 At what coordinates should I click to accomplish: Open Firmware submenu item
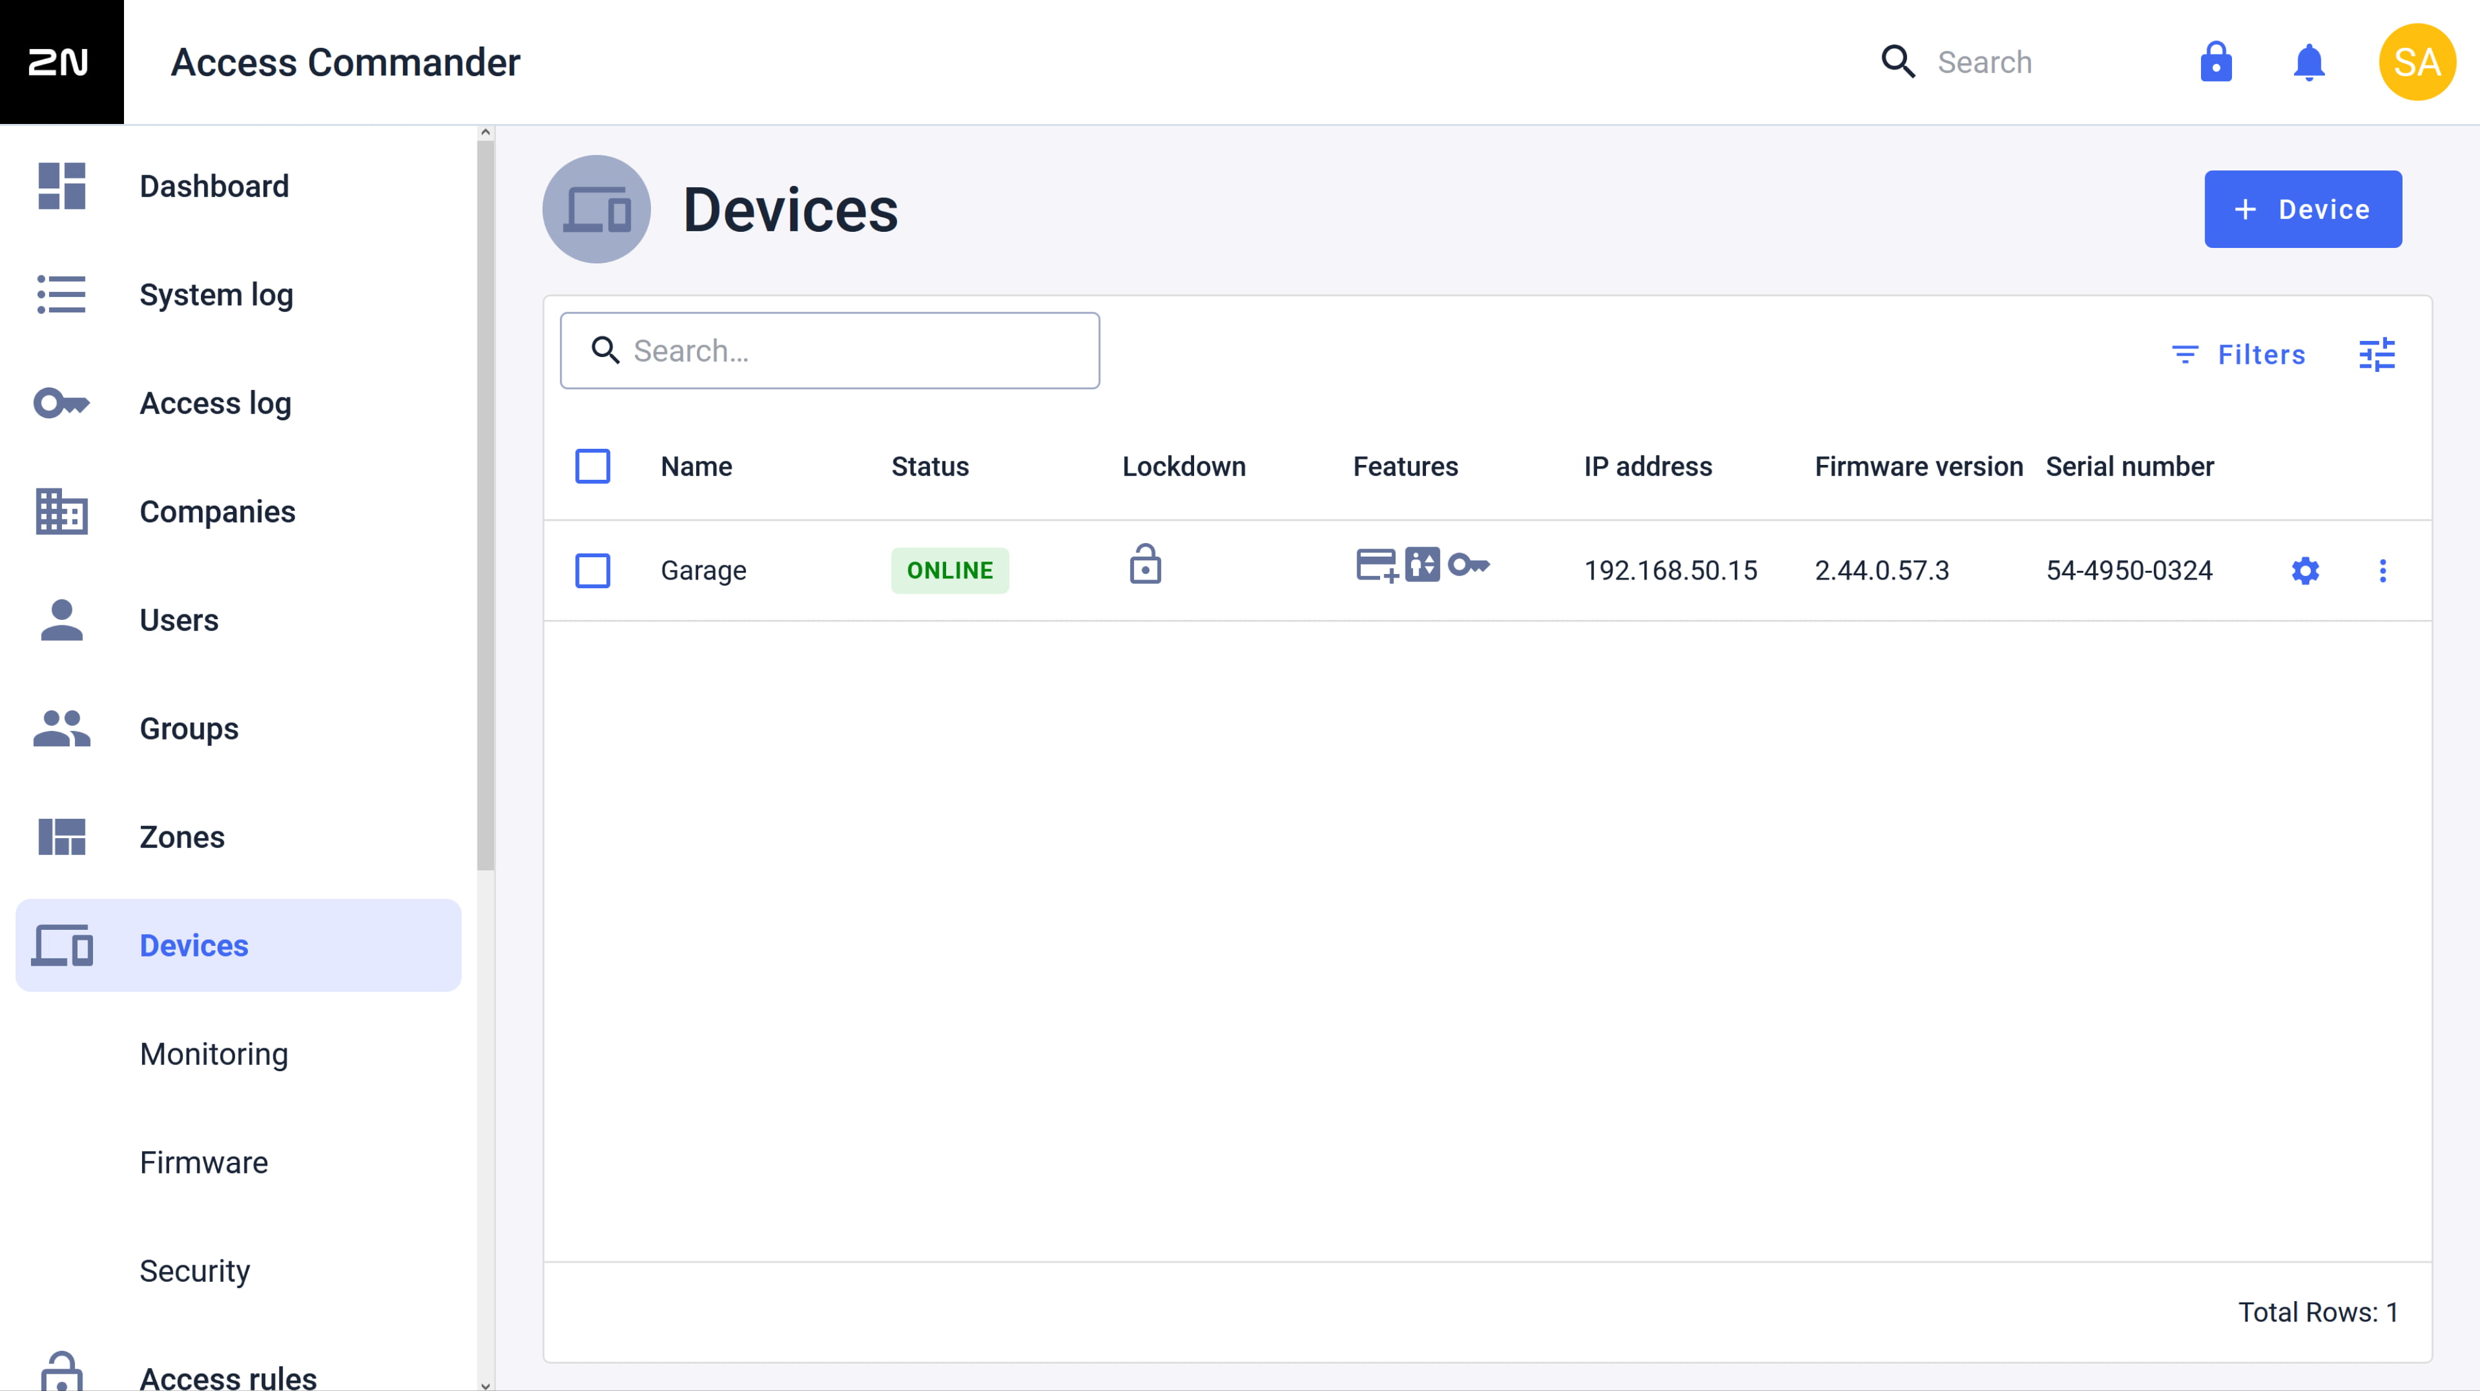click(x=204, y=1163)
